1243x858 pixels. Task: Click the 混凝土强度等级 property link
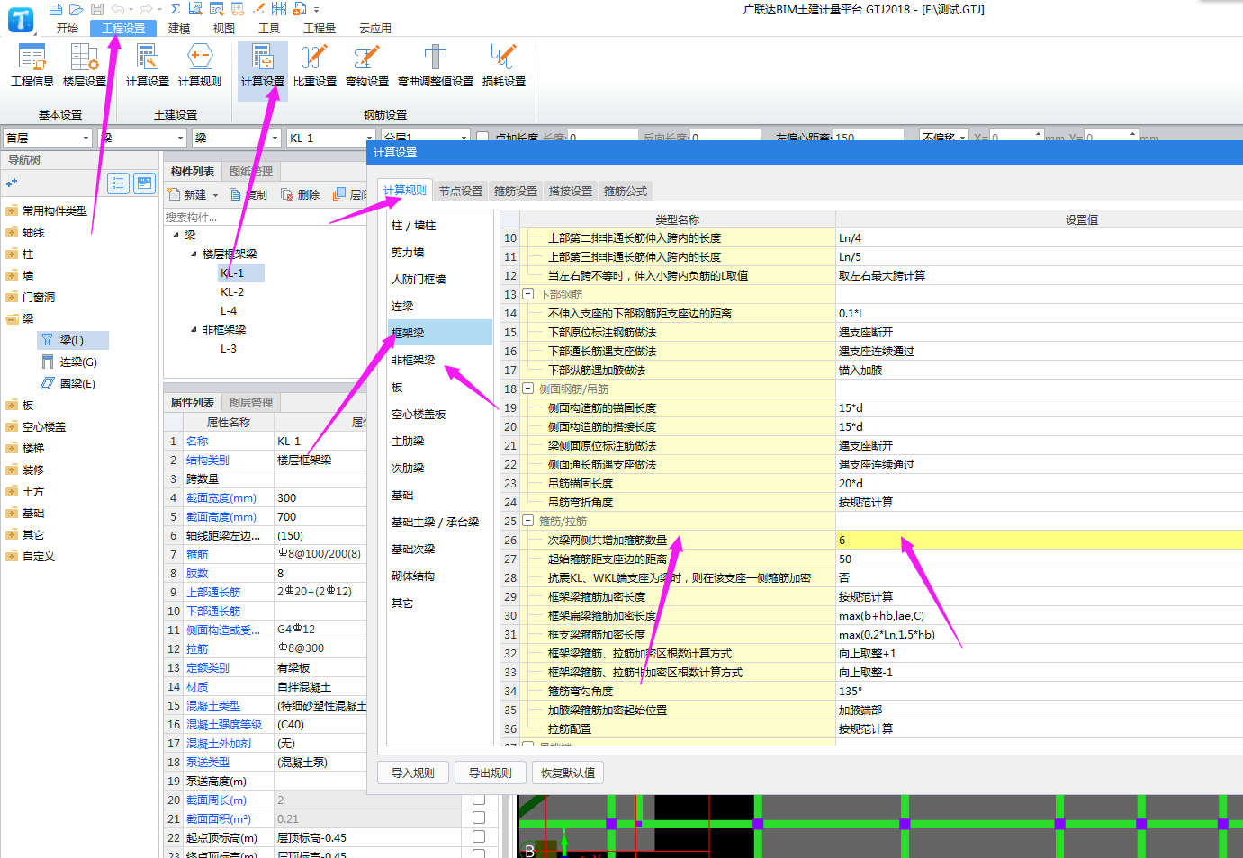pyautogui.click(x=224, y=725)
